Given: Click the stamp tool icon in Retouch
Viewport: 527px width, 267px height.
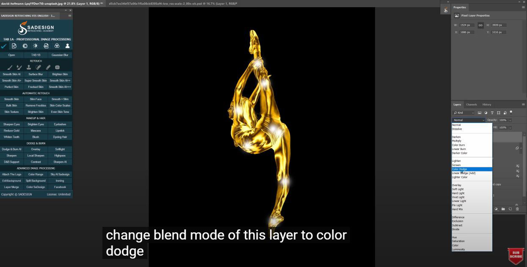Looking at the screenshot, I should click(29, 67).
